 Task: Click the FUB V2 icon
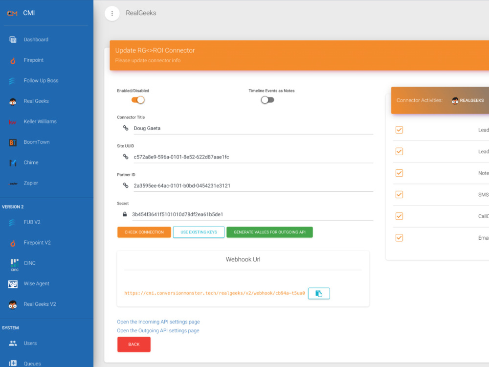click(12, 223)
